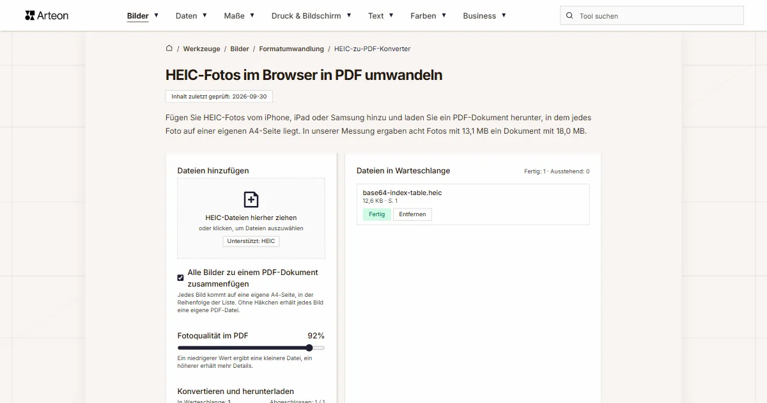Expand the Maße dropdown arrow

pos(252,15)
